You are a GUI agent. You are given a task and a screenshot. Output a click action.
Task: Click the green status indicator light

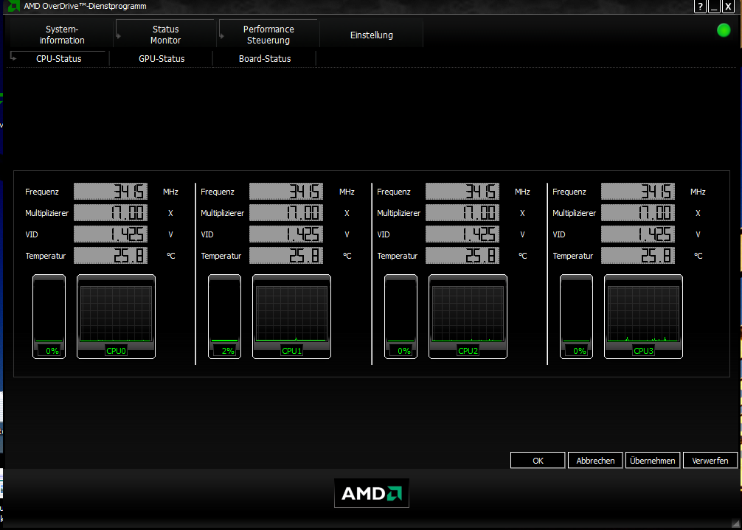click(724, 30)
